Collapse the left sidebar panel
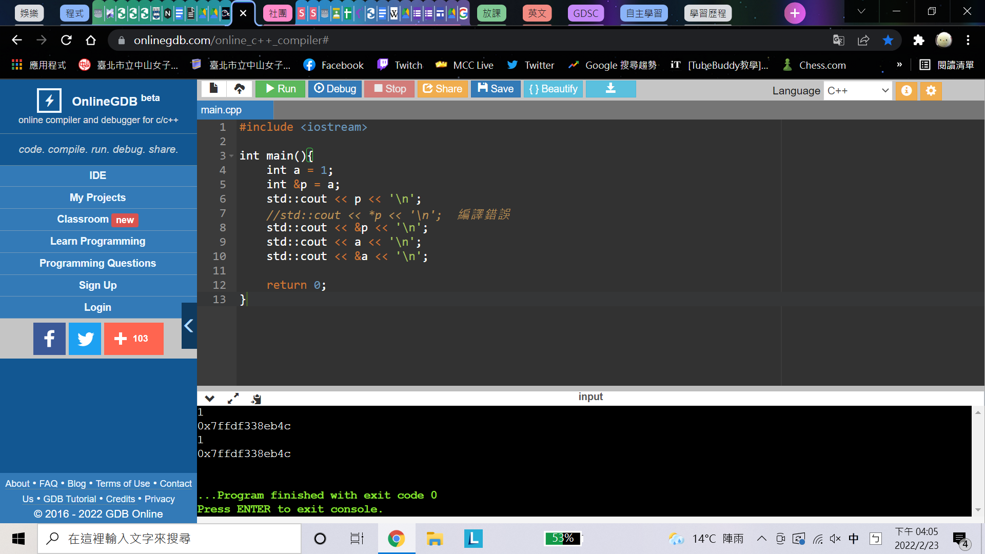 (x=189, y=326)
